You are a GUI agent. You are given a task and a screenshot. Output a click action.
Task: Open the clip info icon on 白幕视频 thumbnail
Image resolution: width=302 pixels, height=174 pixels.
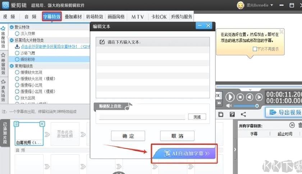[16, 124]
